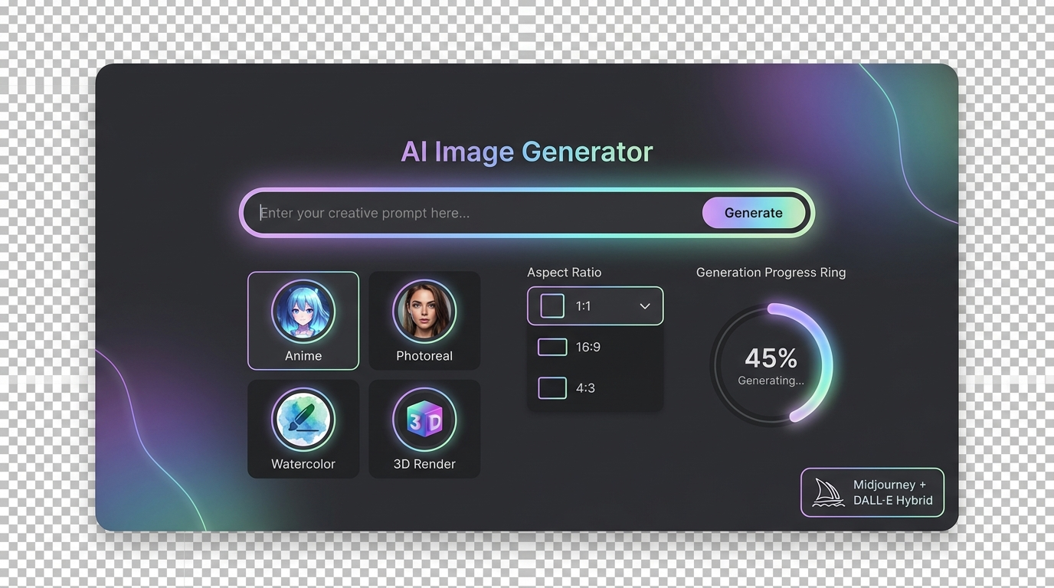
Task: Choose the 4:3 aspect ratio label
Action: click(x=585, y=388)
